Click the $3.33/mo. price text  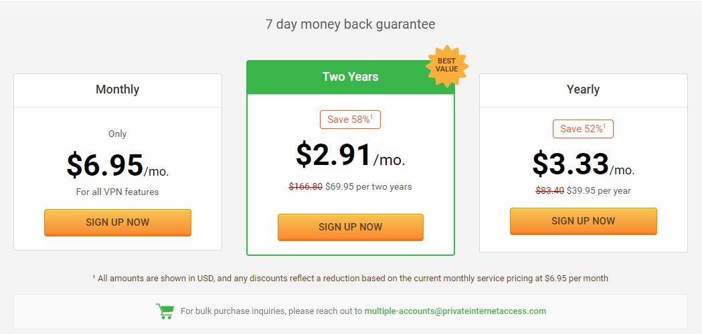tap(584, 164)
